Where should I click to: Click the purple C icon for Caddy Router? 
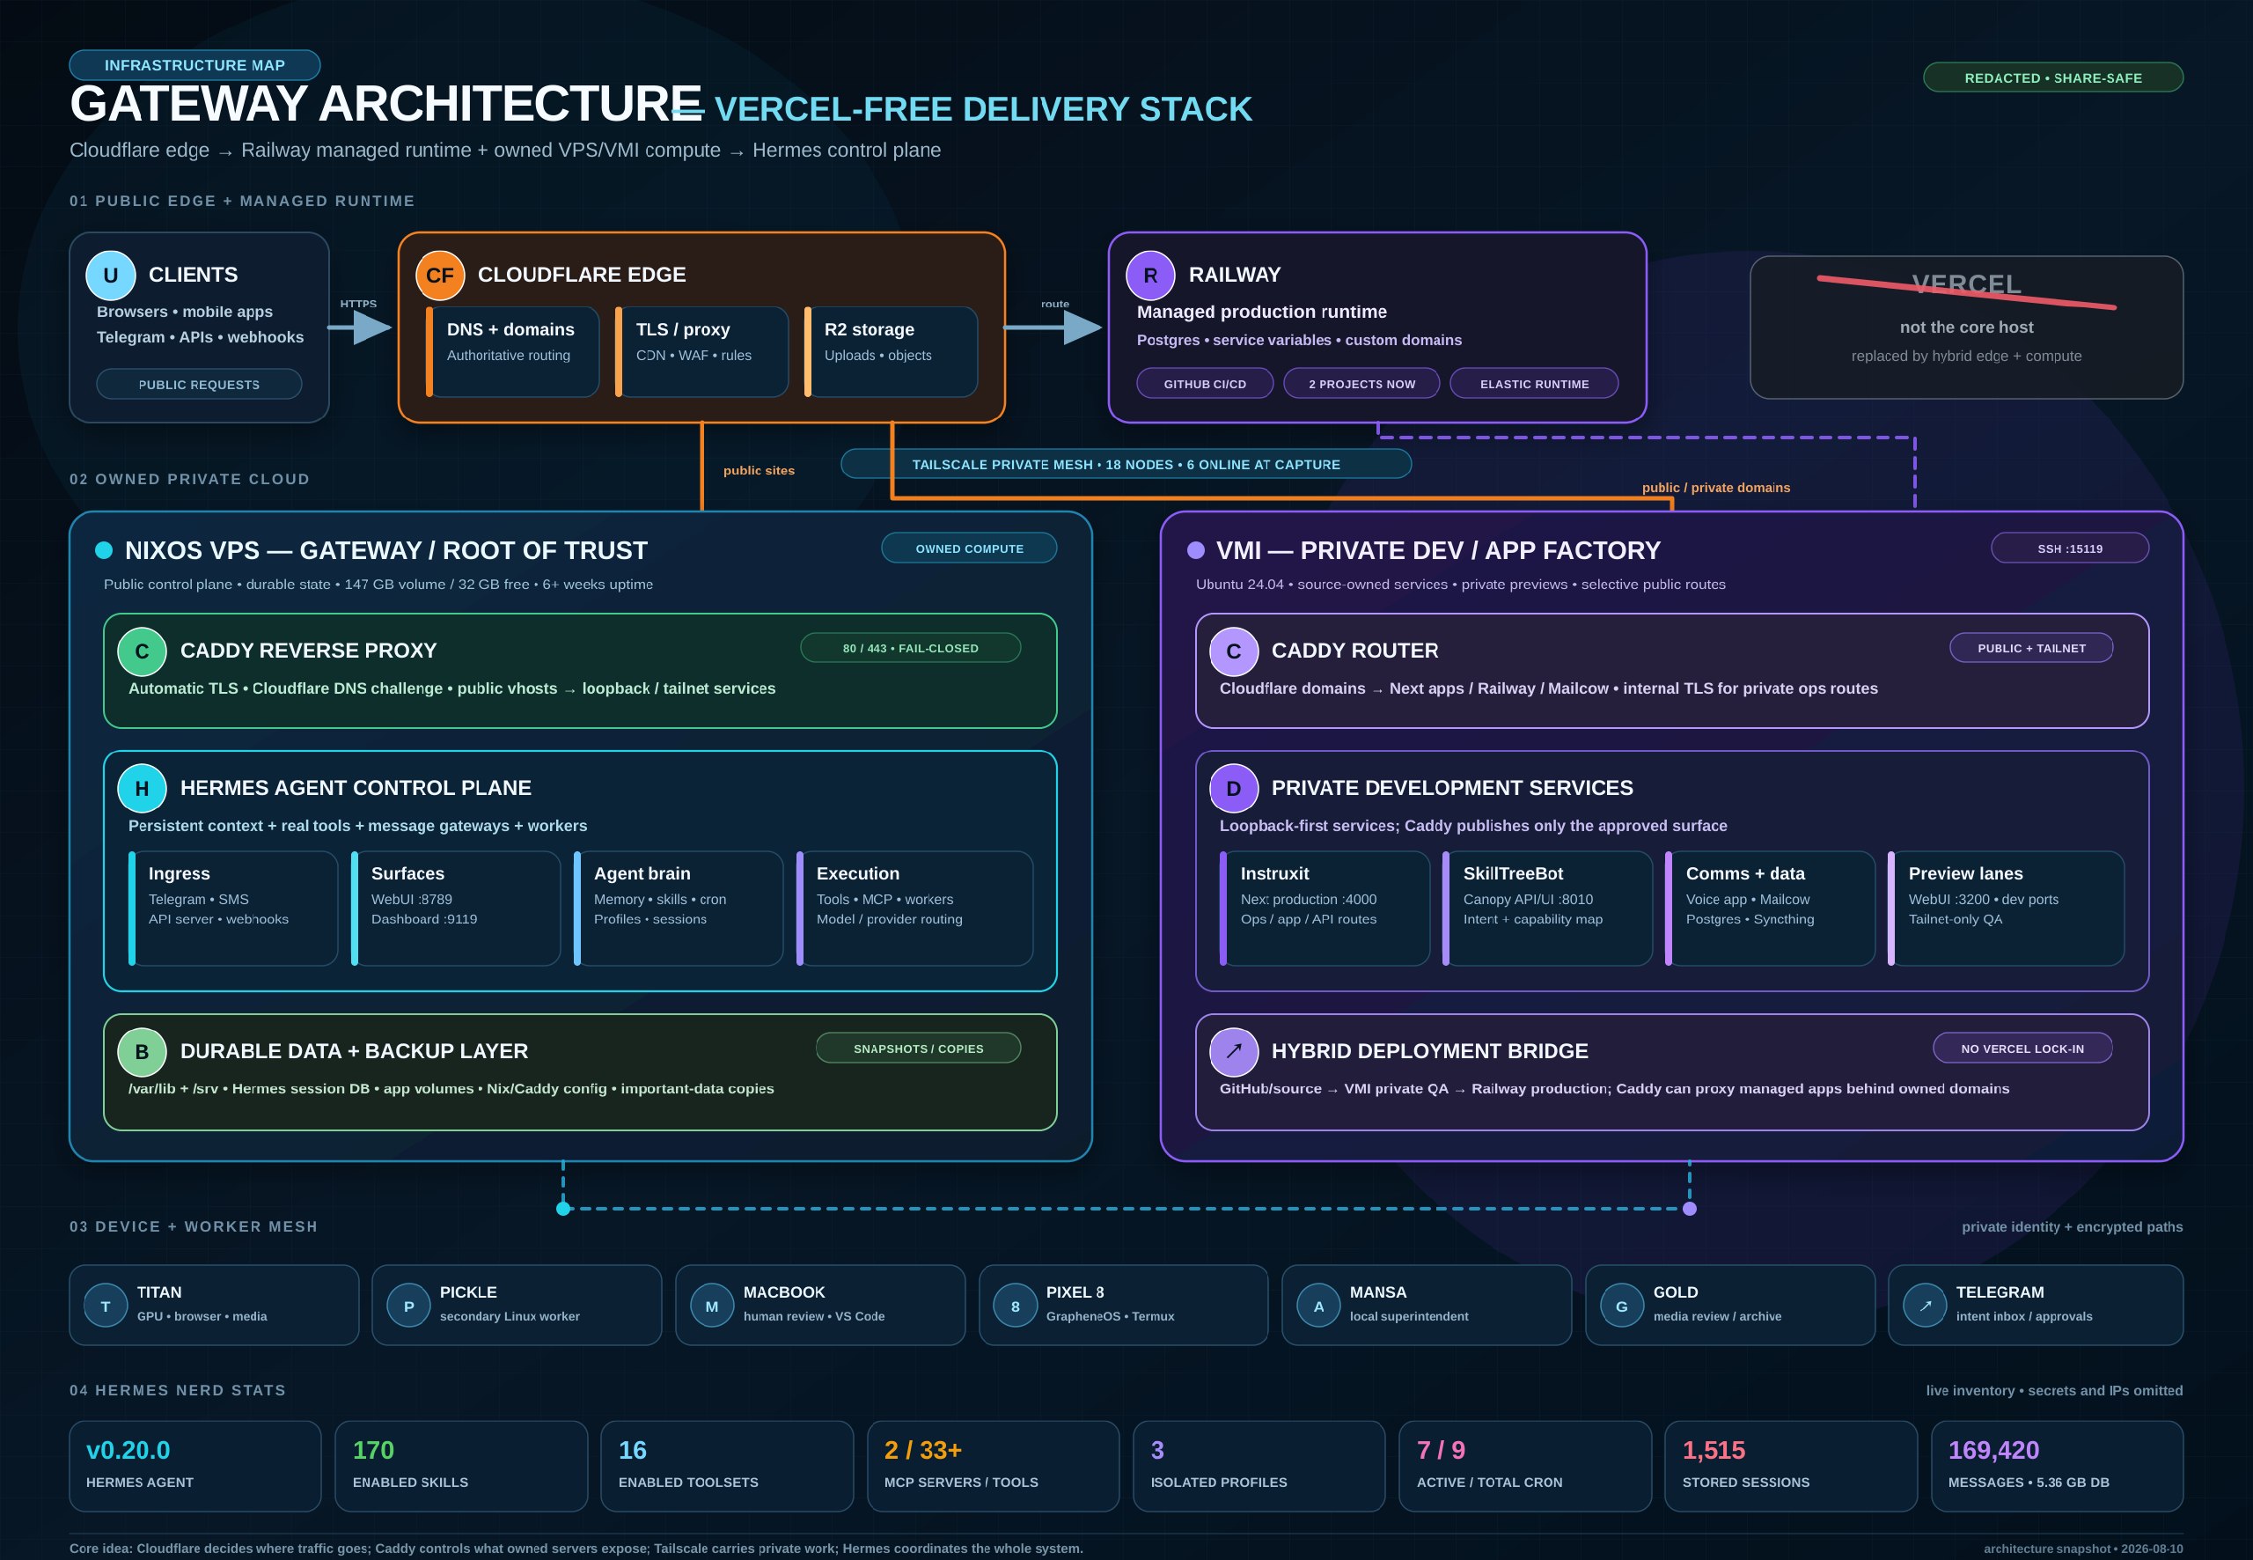tap(1234, 651)
